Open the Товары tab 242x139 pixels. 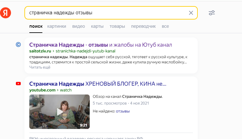117,26
